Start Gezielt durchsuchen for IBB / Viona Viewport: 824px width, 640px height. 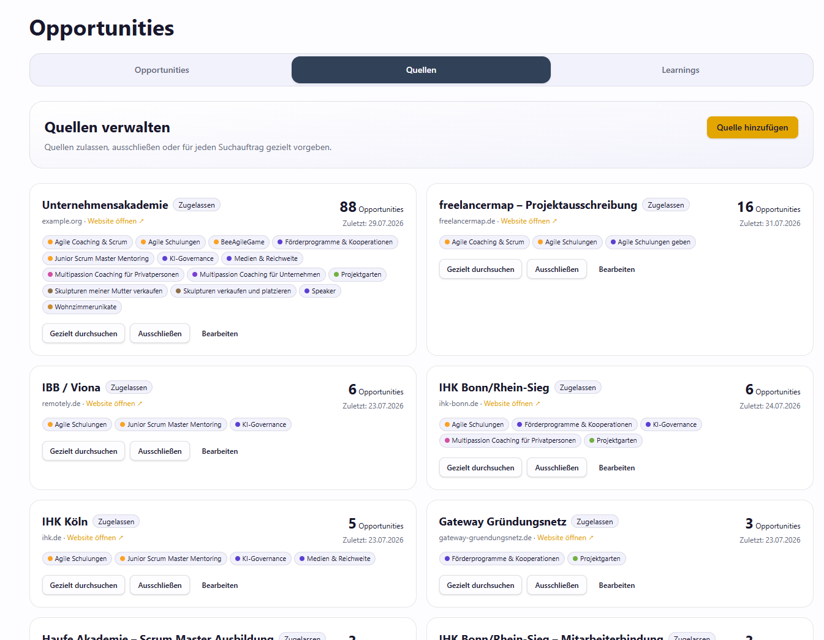click(x=83, y=451)
